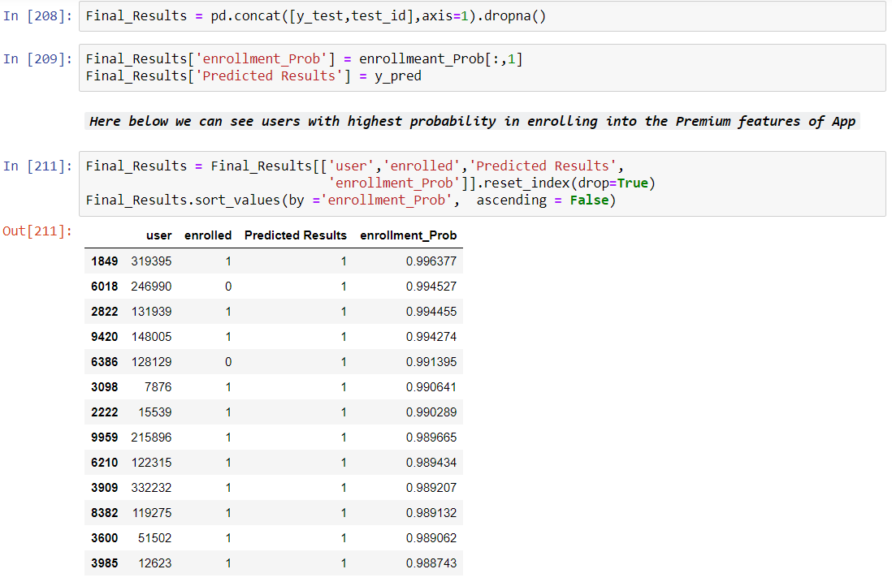892x582 pixels.
Task: Select probability value 0.991395
Action: click(x=431, y=362)
